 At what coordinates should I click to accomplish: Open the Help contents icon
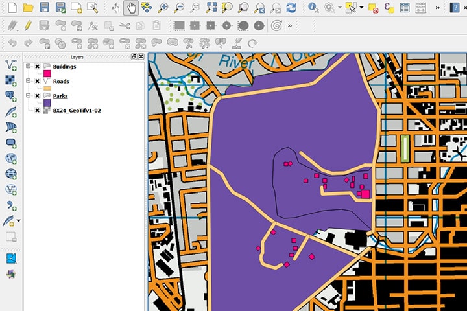pos(455,8)
